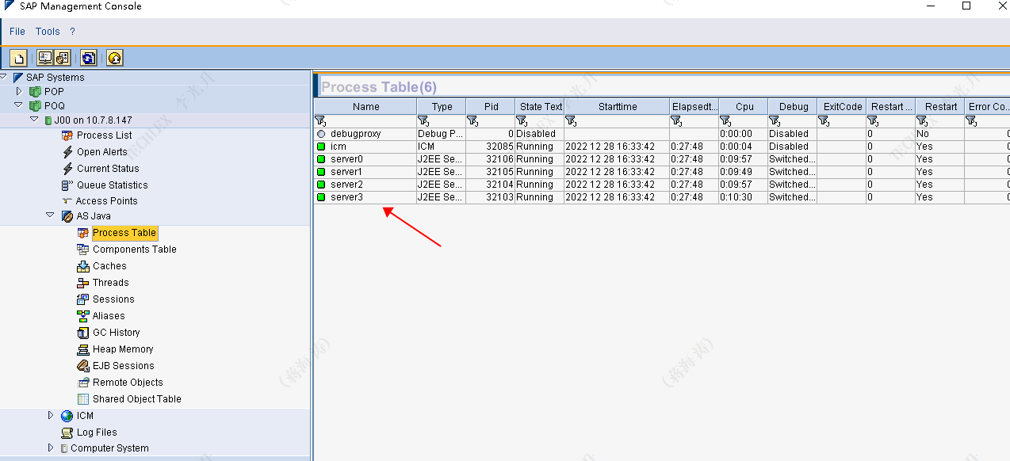Sort by the Starttime column header
Image resolution: width=1010 pixels, height=461 pixels.
(x=617, y=107)
